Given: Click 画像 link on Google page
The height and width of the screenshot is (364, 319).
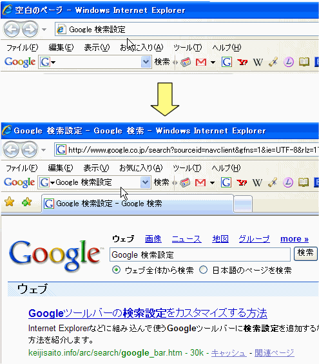Looking at the screenshot, I should [153, 239].
